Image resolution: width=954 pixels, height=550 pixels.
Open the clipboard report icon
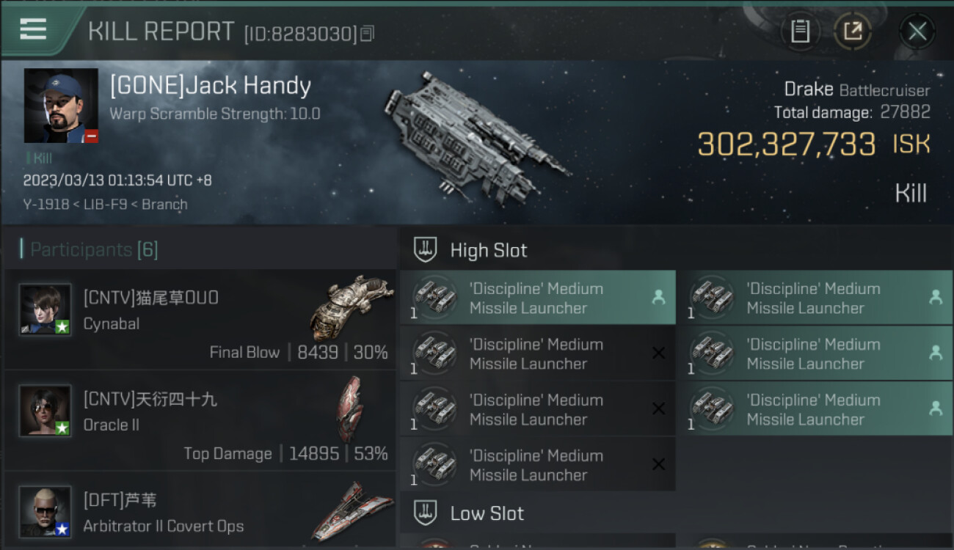click(x=800, y=32)
